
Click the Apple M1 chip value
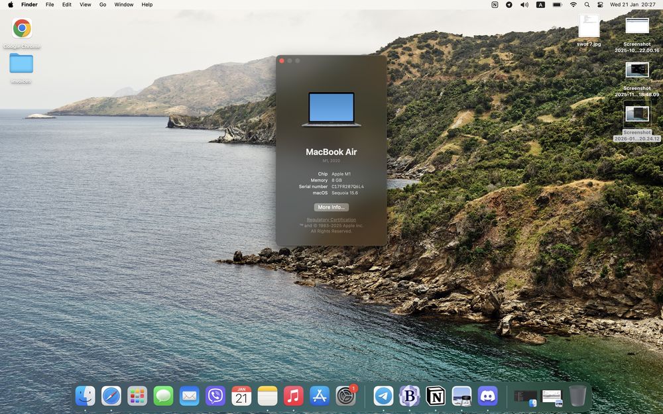(341, 174)
